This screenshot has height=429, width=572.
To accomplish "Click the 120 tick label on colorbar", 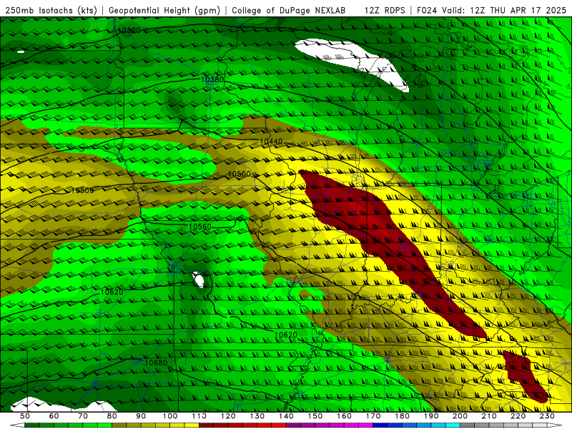I will 228,416.
